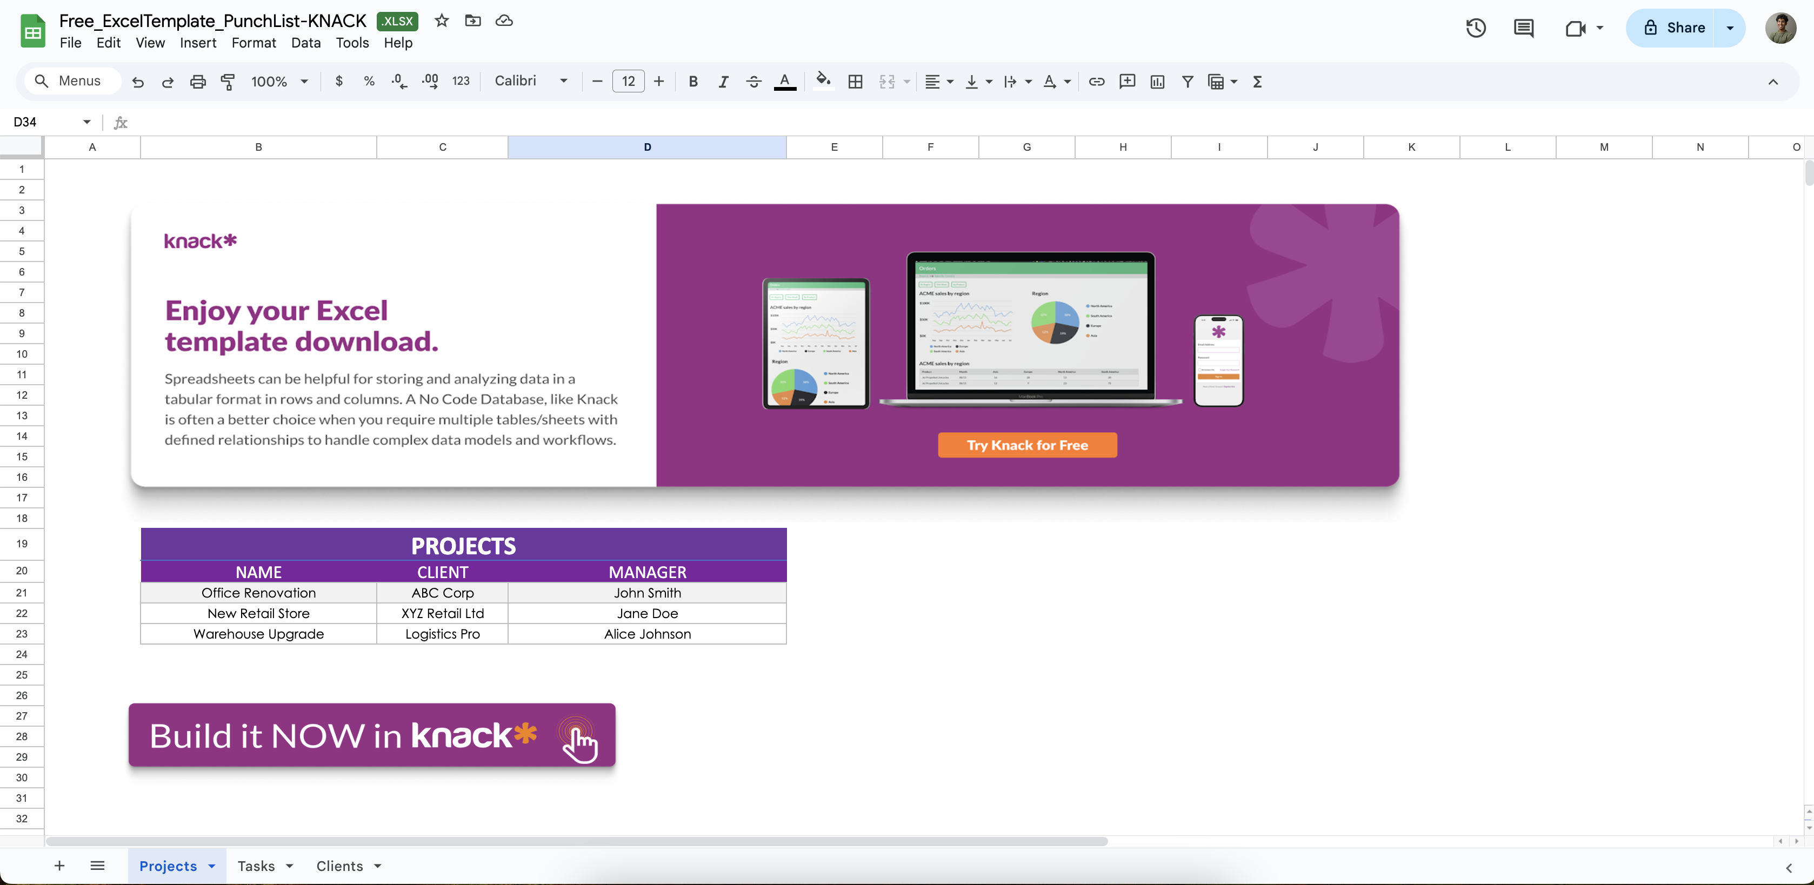The width and height of the screenshot is (1814, 885).
Task: Create a filter
Action: pyautogui.click(x=1188, y=81)
